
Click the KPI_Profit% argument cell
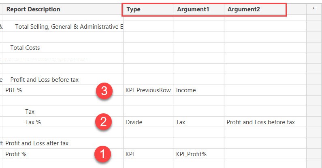(x=199, y=154)
